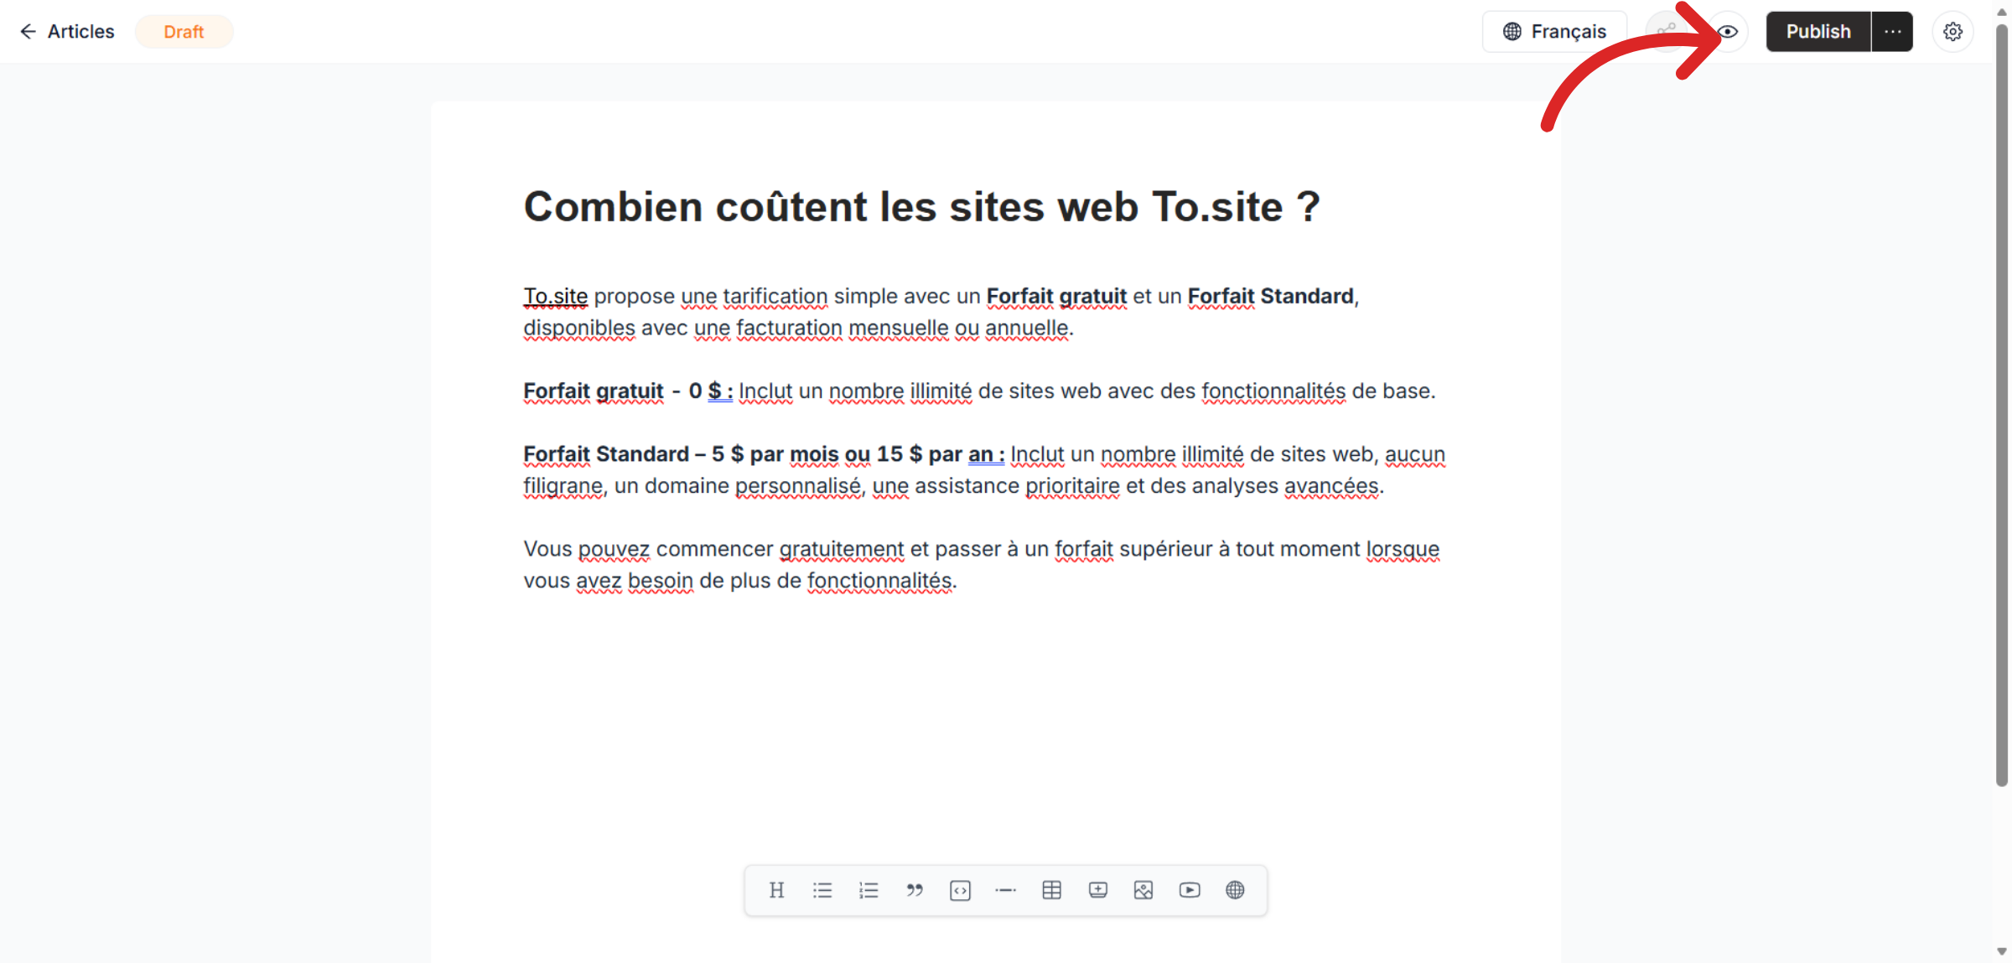
Task: Switch the Draft status badge
Action: tap(184, 31)
